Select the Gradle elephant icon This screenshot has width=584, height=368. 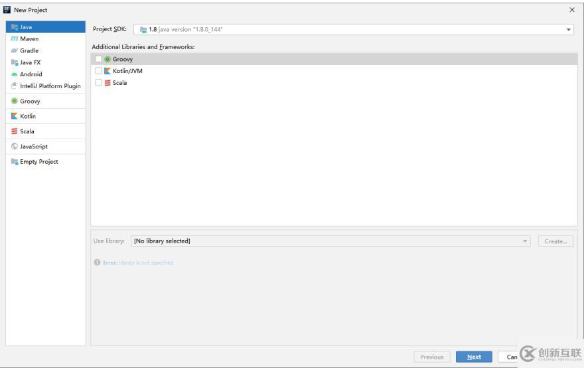tap(15, 50)
